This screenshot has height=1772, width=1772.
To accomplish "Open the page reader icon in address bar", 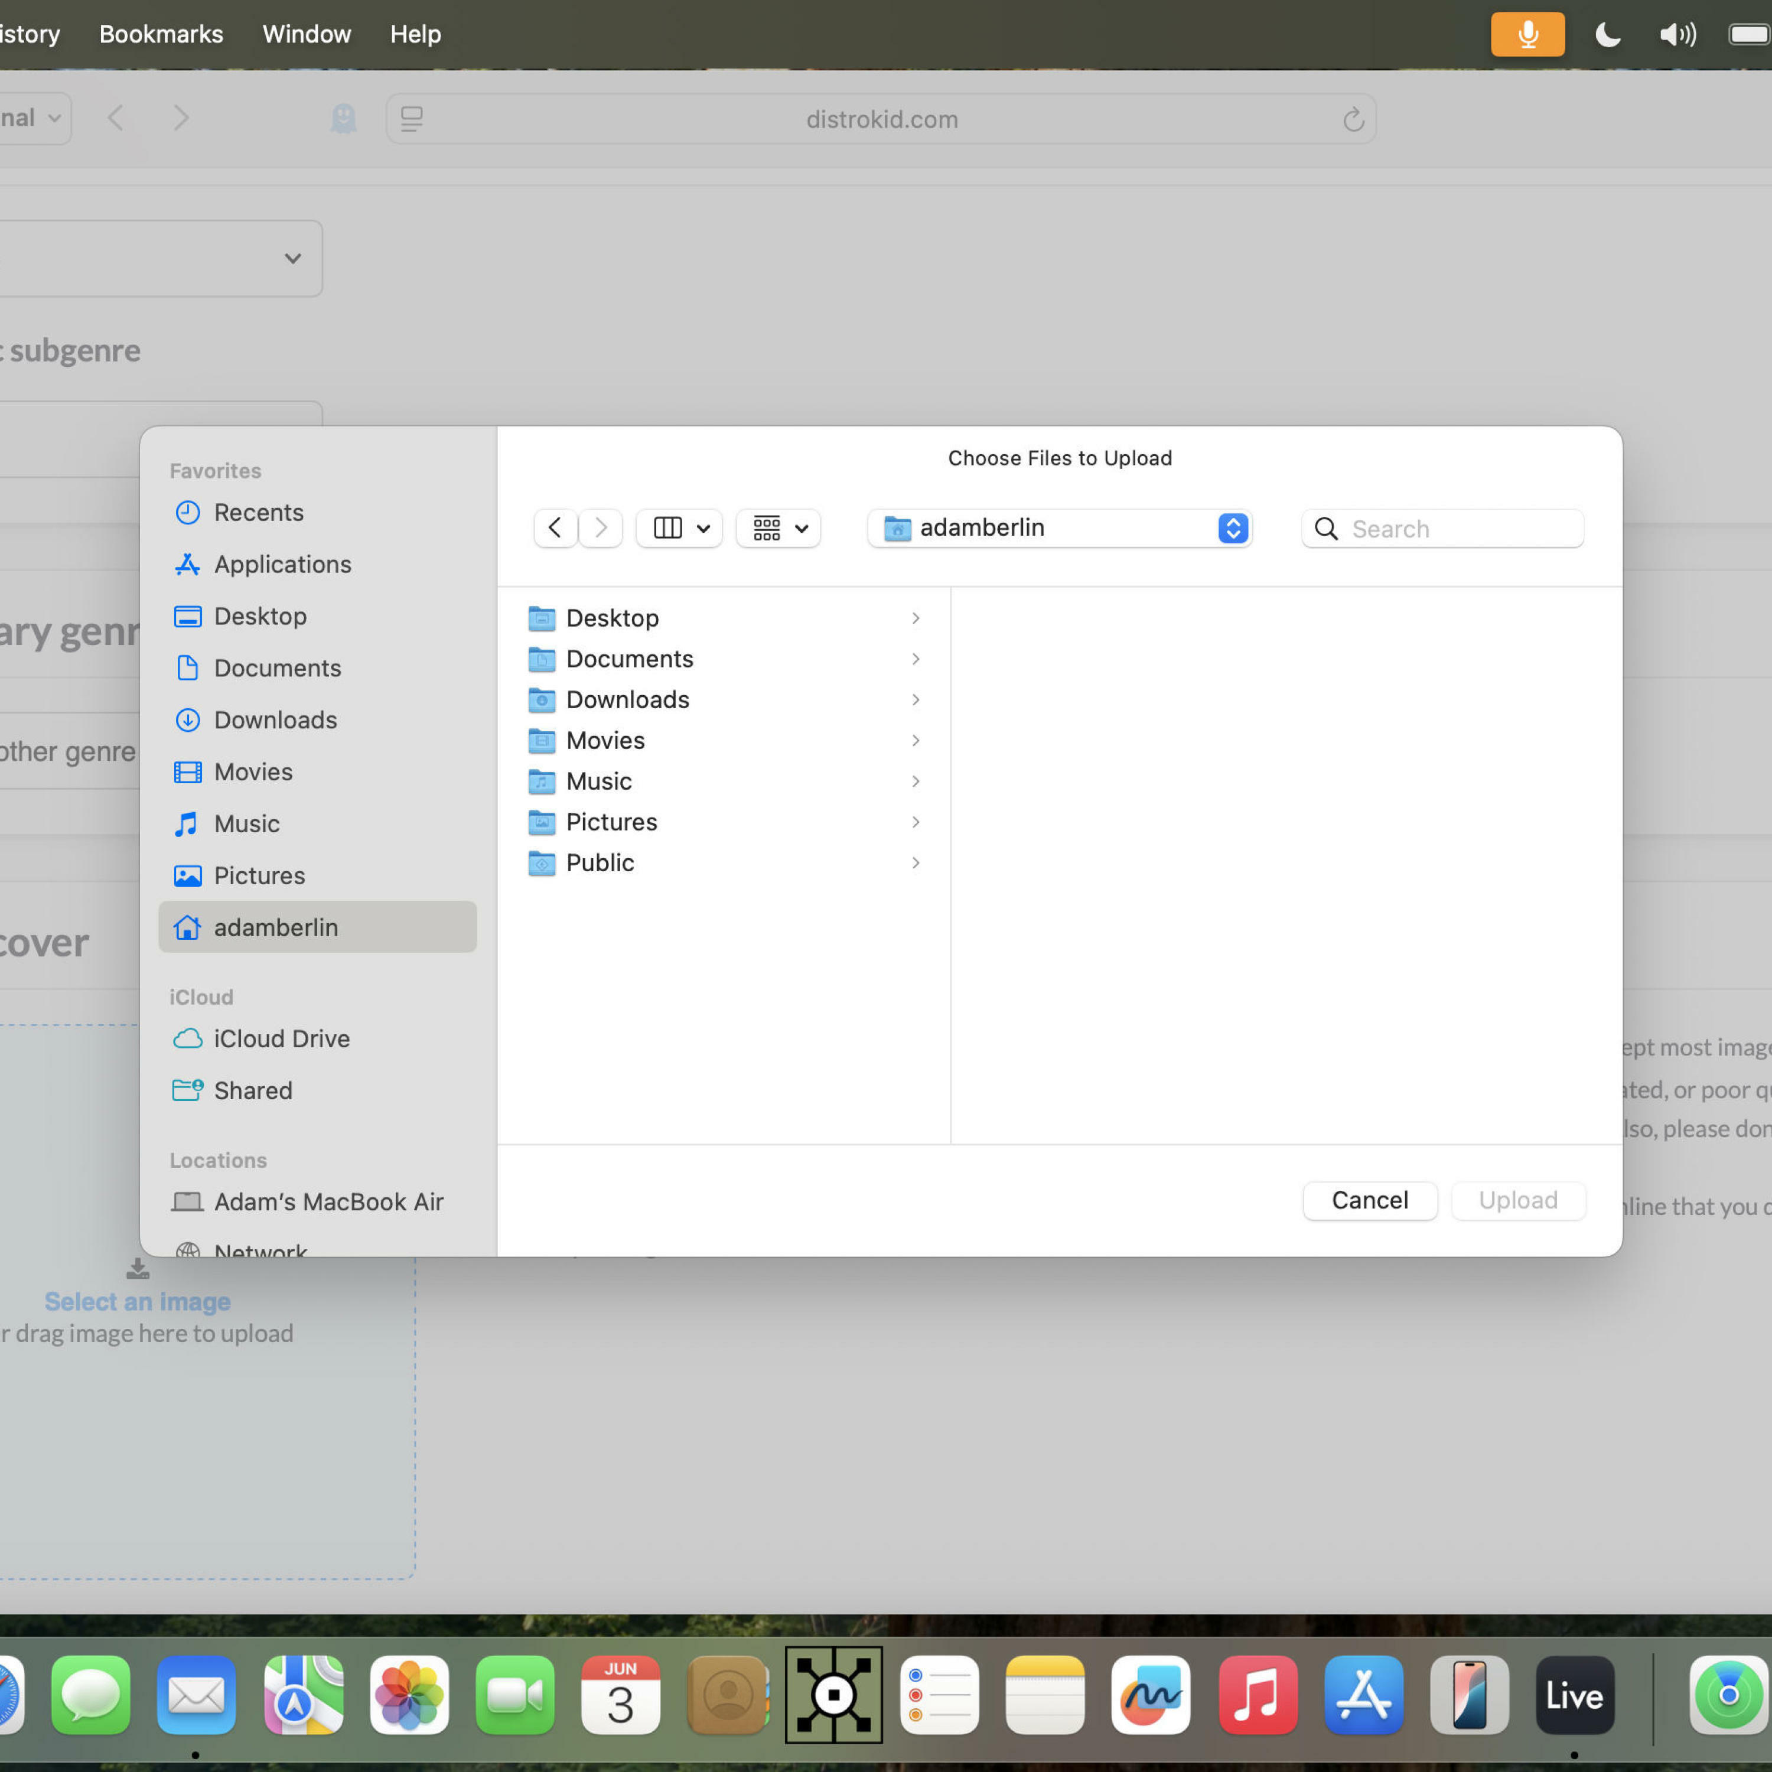I will [412, 119].
